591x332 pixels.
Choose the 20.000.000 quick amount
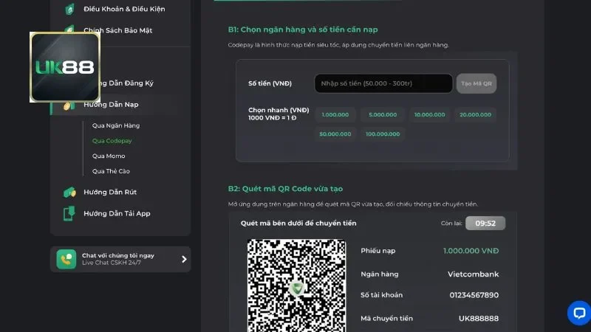tap(475, 114)
